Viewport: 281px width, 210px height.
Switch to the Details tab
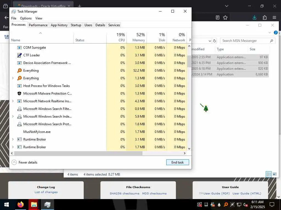[x=100, y=25]
